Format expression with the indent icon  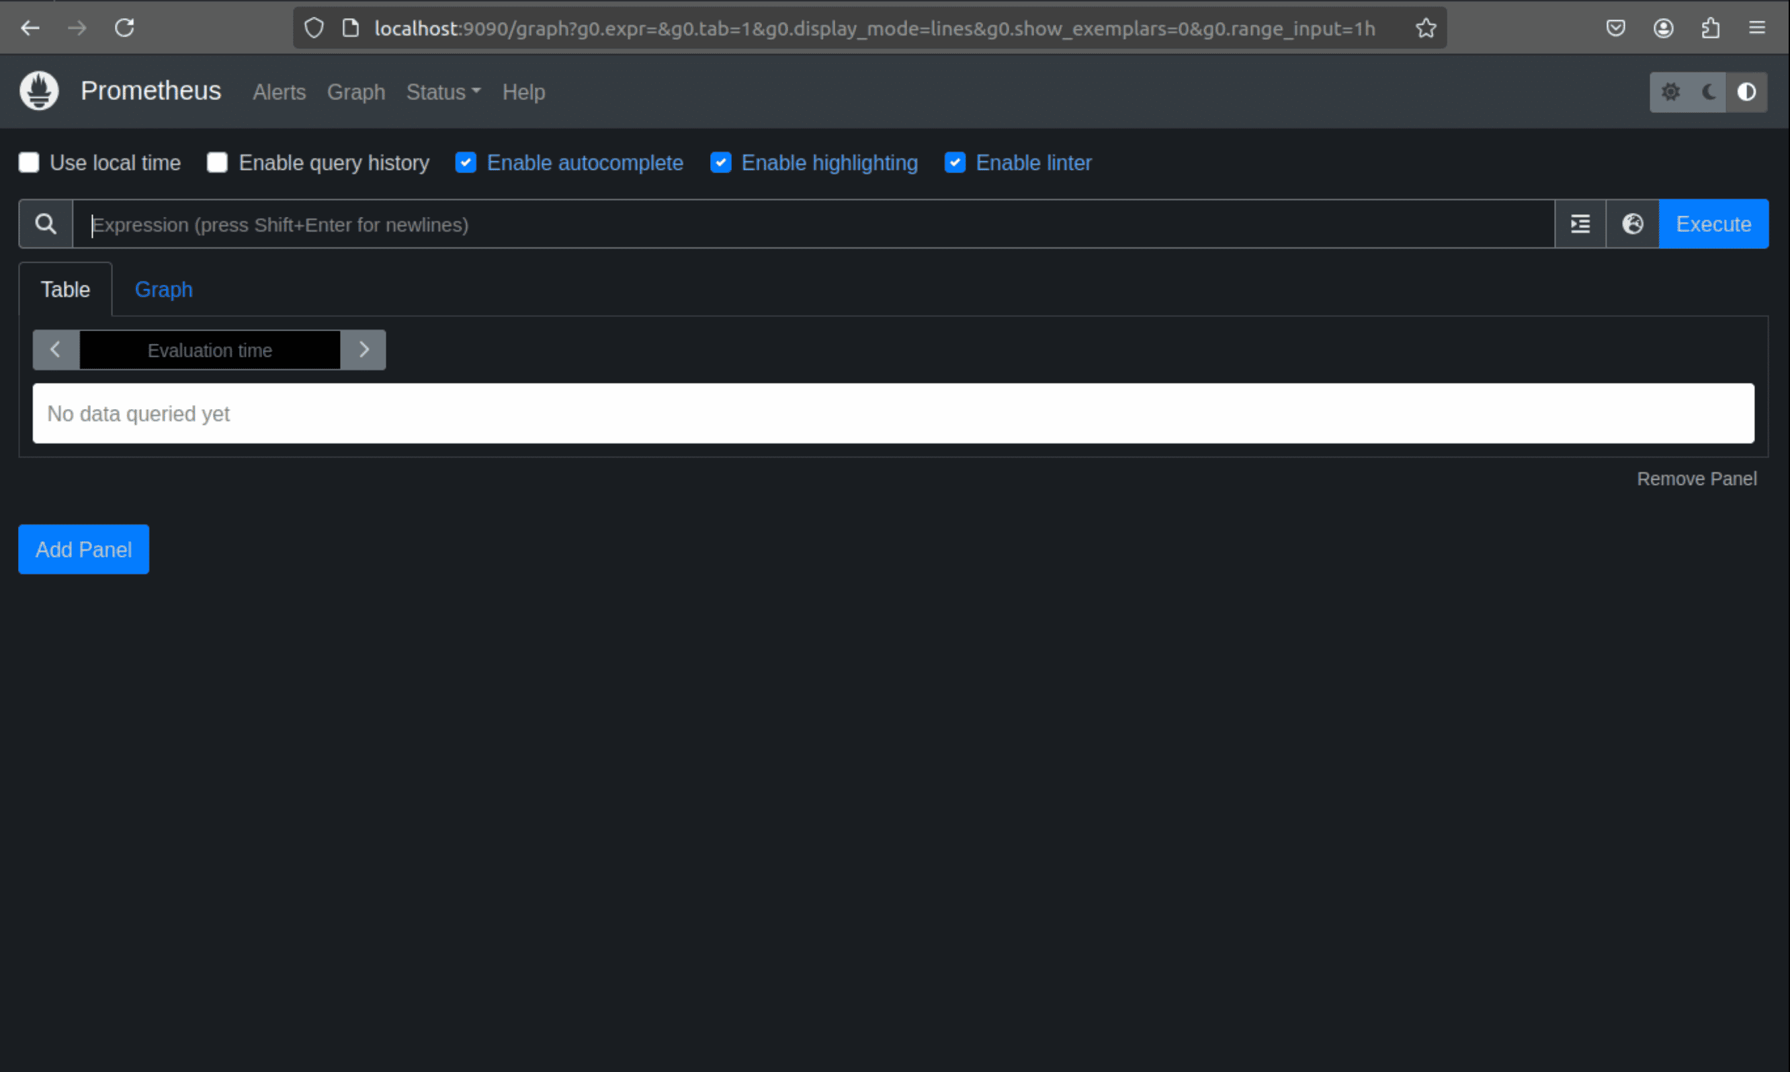point(1580,224)
